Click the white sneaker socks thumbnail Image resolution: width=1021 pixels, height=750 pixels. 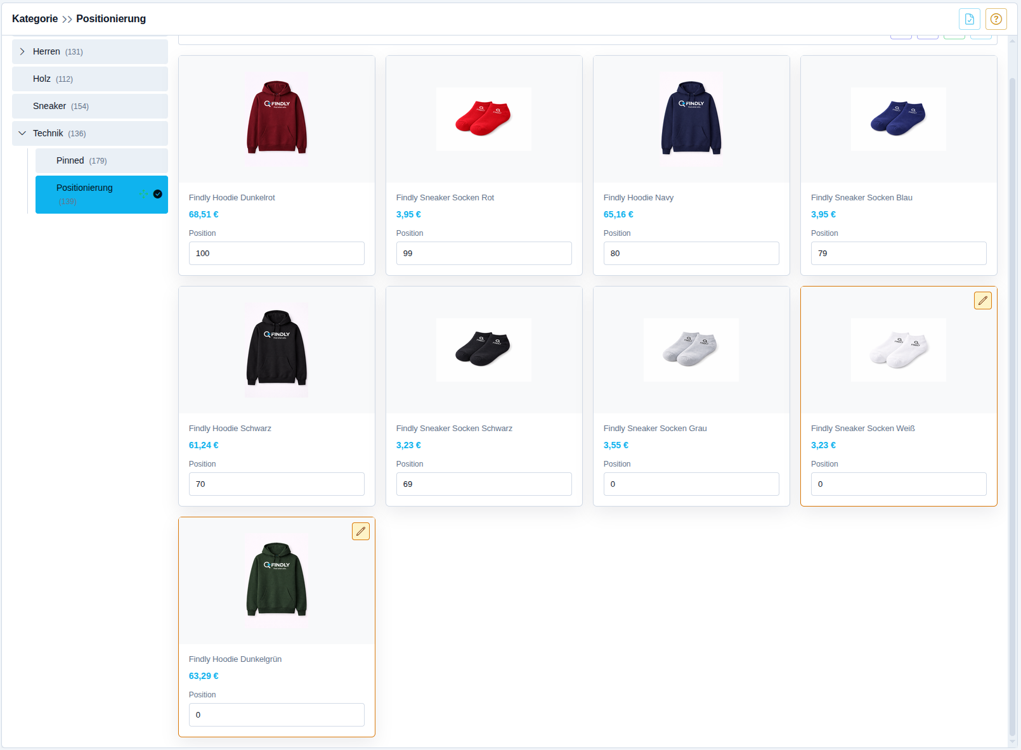(x=899, y=349)
